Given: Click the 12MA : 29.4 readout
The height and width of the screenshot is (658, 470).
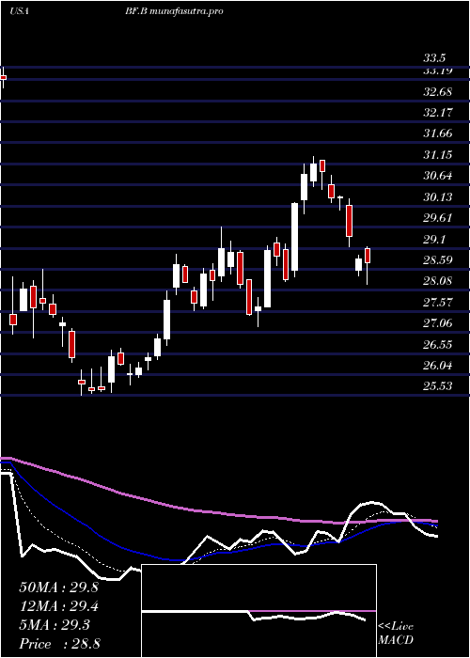Looking at the screenshot, I should [x=58, y=606].
